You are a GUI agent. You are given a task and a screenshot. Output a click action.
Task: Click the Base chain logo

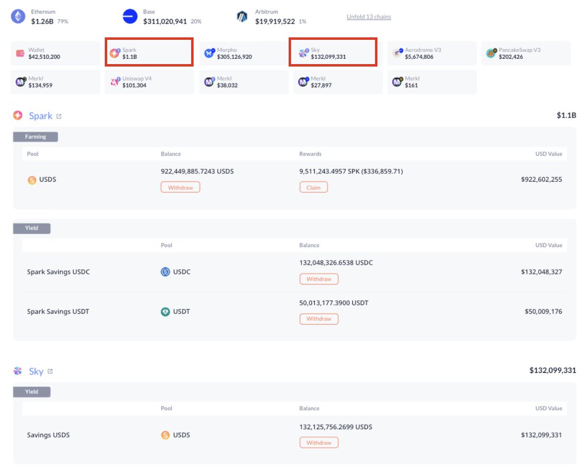(130, 17)
